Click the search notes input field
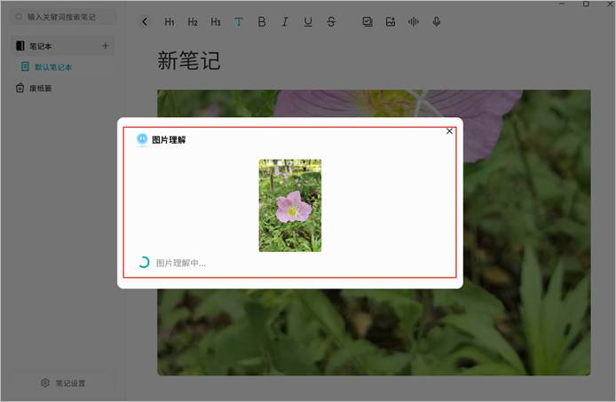The width and height of the screenshot is (616, 402). (62, 17)
